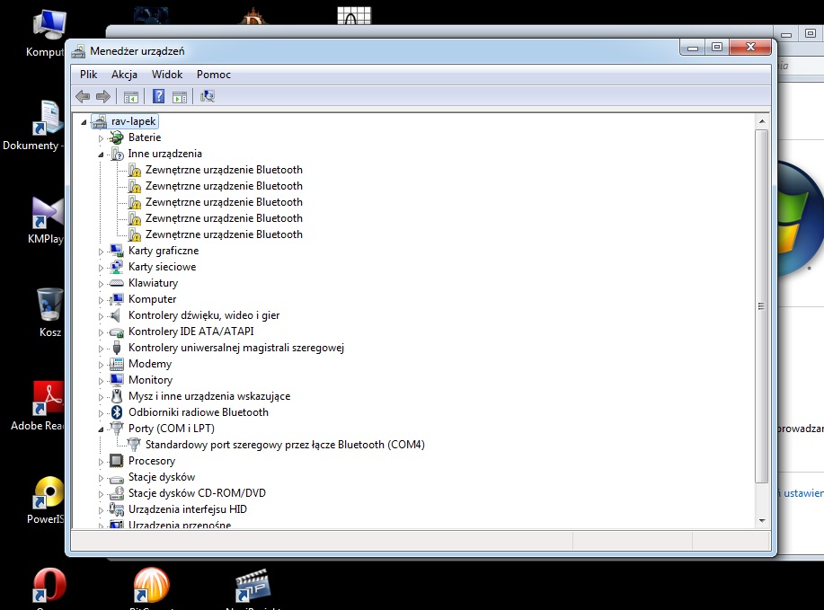Click the vertical scrollbar thumb in device list
Image resolution: width=824 pixels, height=610 pixels.
pos(761,306)
